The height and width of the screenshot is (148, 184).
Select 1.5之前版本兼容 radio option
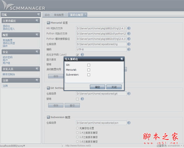tap(77, 137)
